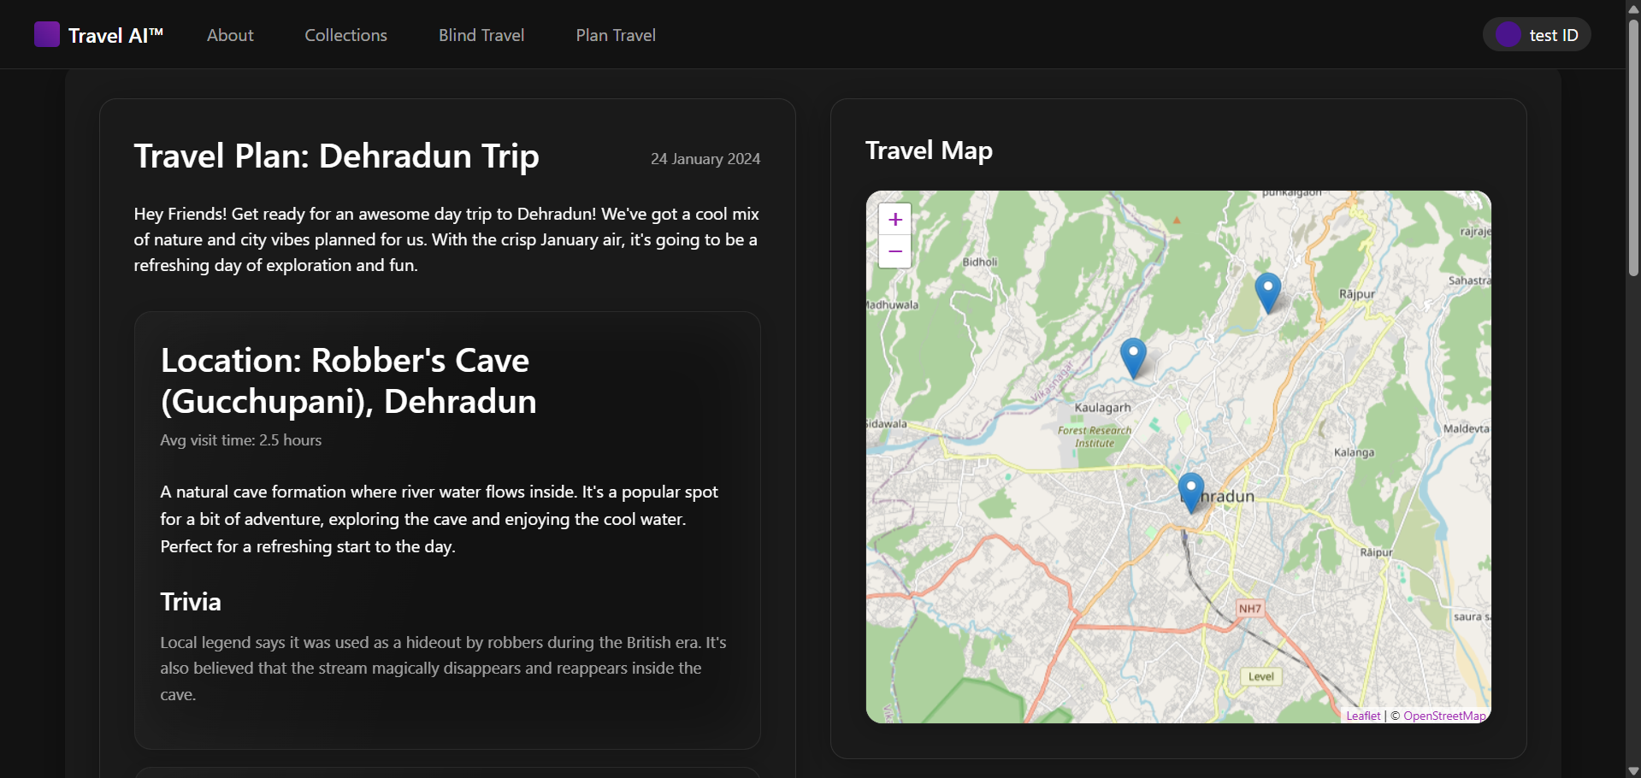
Task: Click the NH7 road label on map
Action: pos(1249,609)
